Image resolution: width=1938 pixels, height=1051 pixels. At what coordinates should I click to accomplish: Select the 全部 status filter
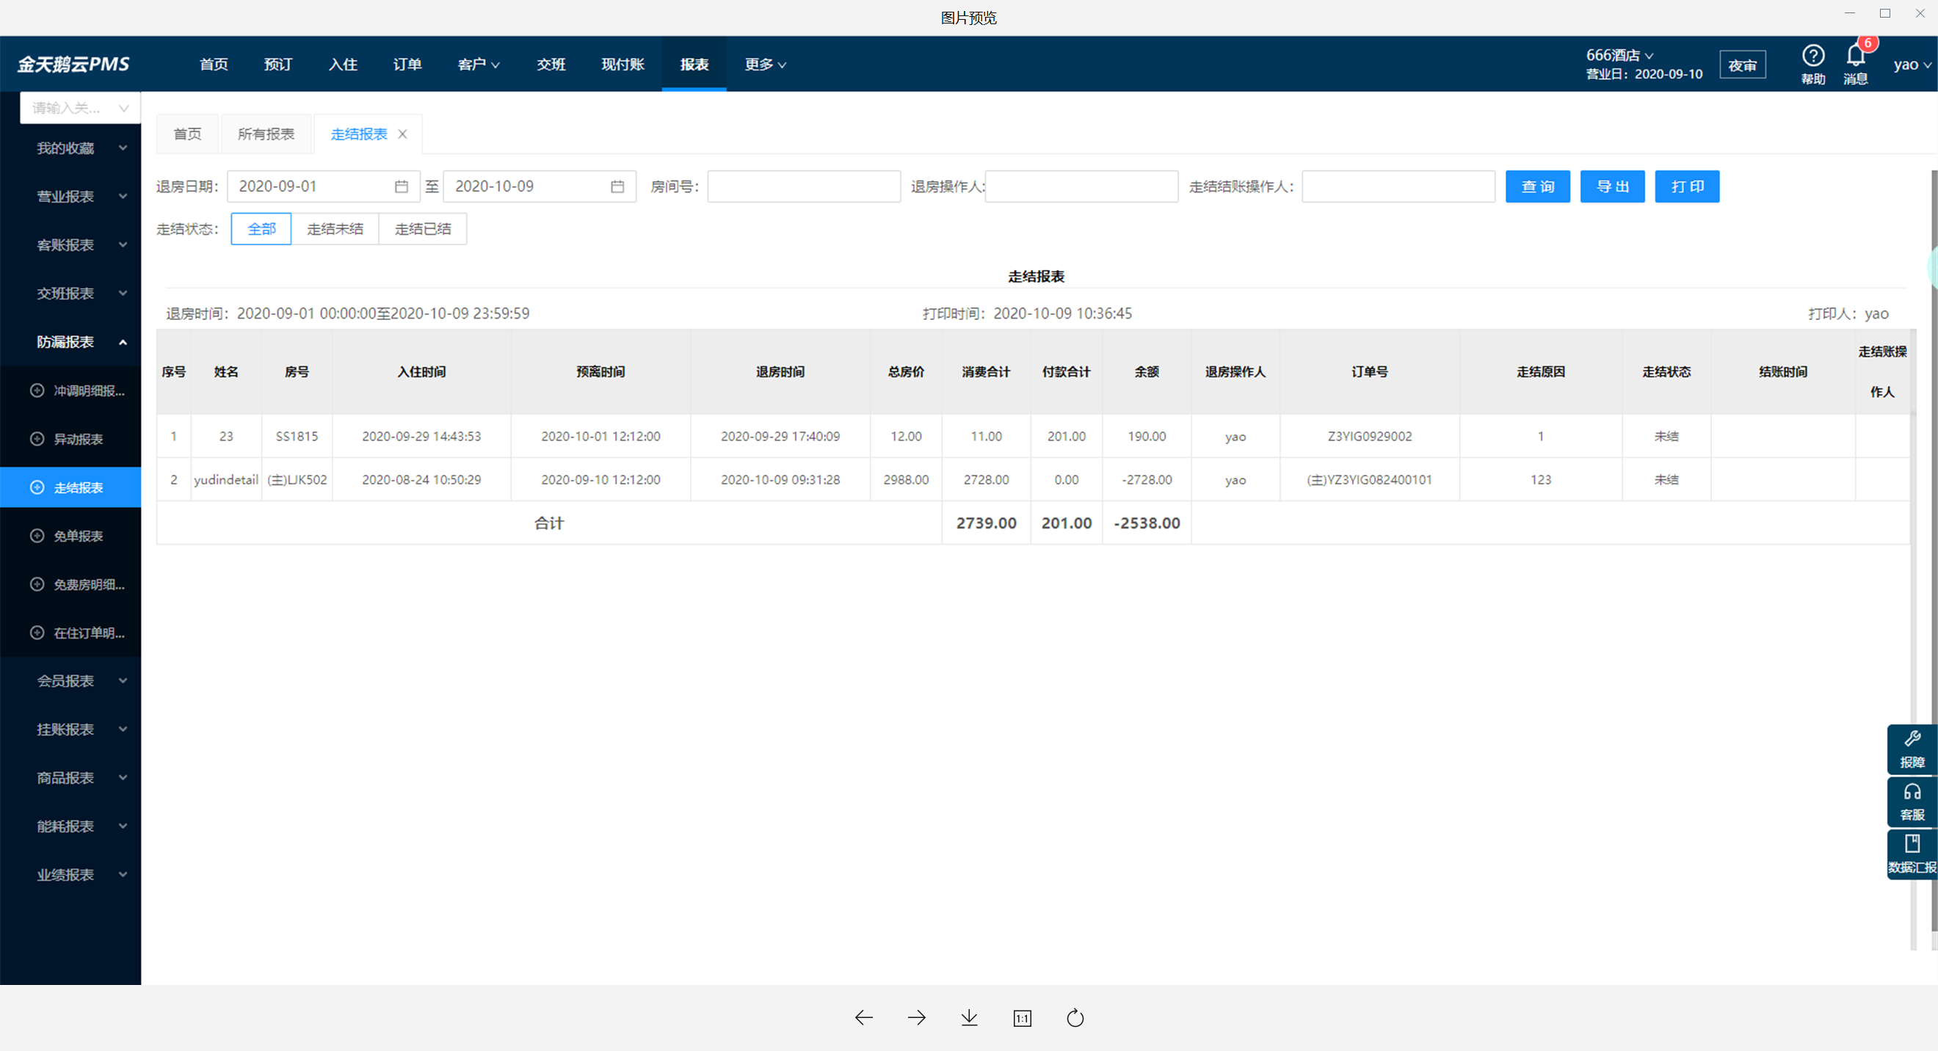(x=261, y=229)
